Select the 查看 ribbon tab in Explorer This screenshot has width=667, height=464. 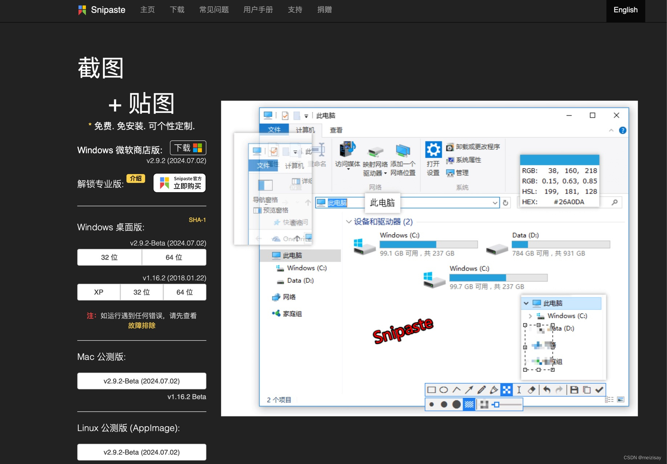[x=336, y=130]
